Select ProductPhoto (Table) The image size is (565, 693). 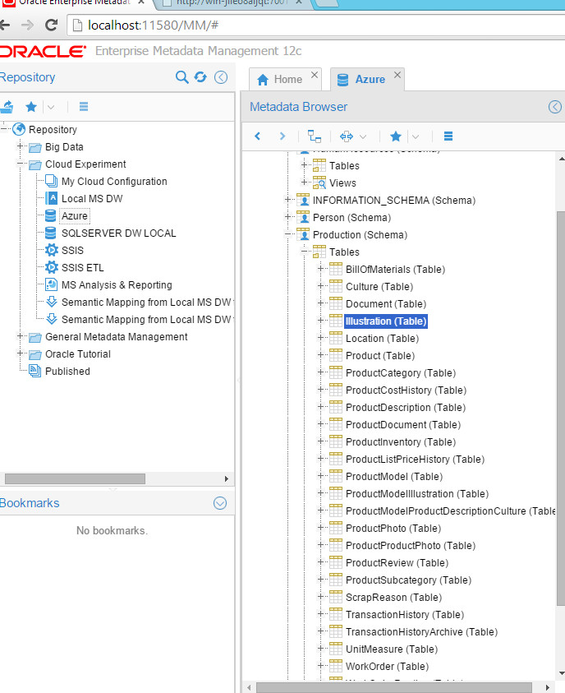393,528
